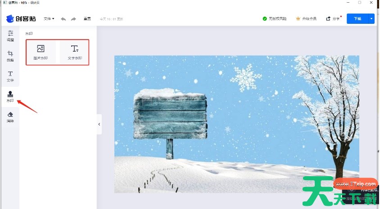The height and width of the screenshot is (209, 380).
Task: Select the 文字 text tool in sidebar
Action: pos(10,76)
